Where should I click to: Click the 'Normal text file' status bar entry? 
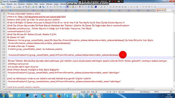click(5, 92)
